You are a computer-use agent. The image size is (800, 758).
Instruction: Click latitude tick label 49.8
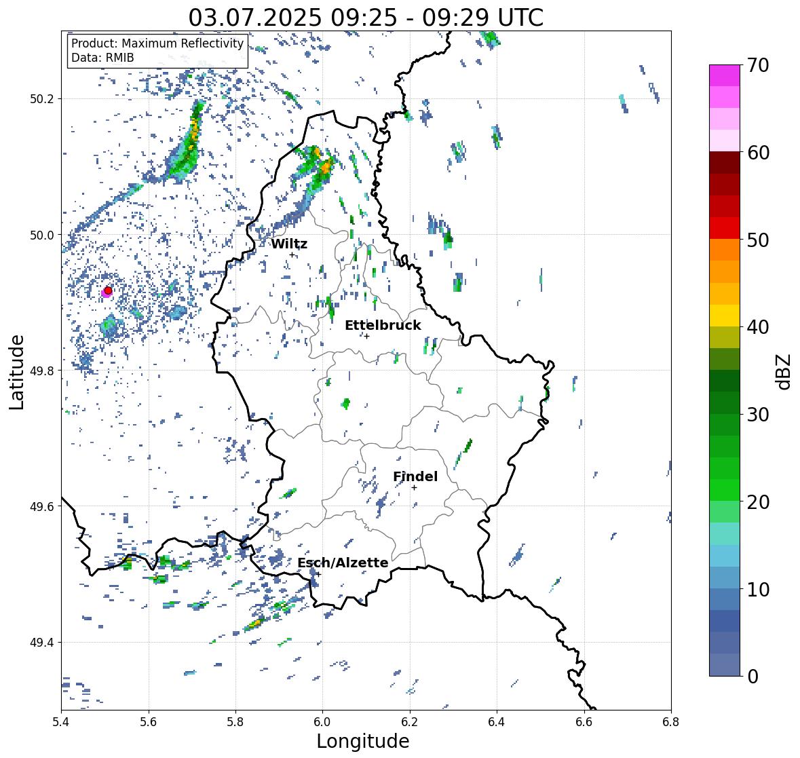42,371
